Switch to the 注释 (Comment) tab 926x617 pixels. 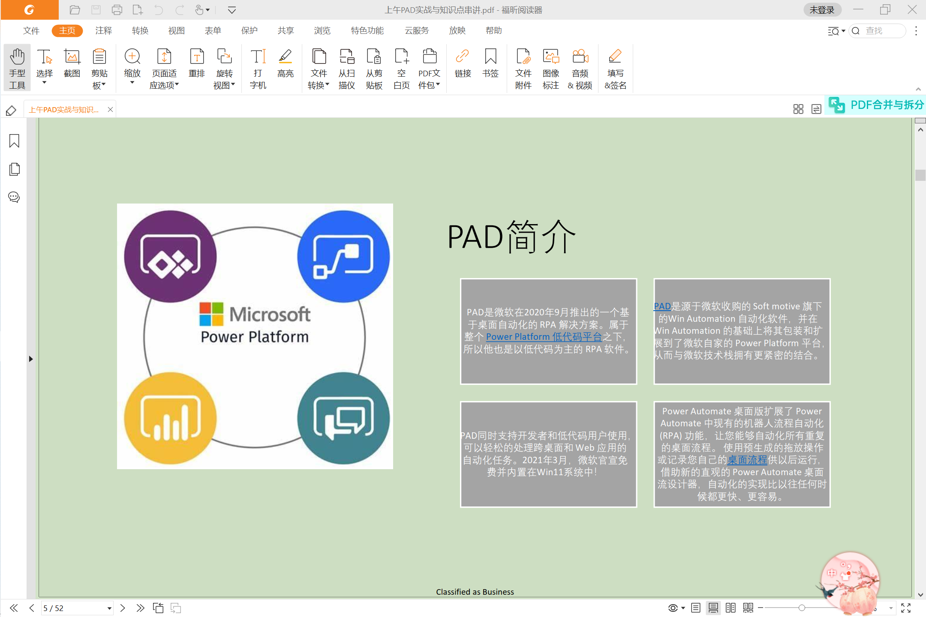pos(104,30)
